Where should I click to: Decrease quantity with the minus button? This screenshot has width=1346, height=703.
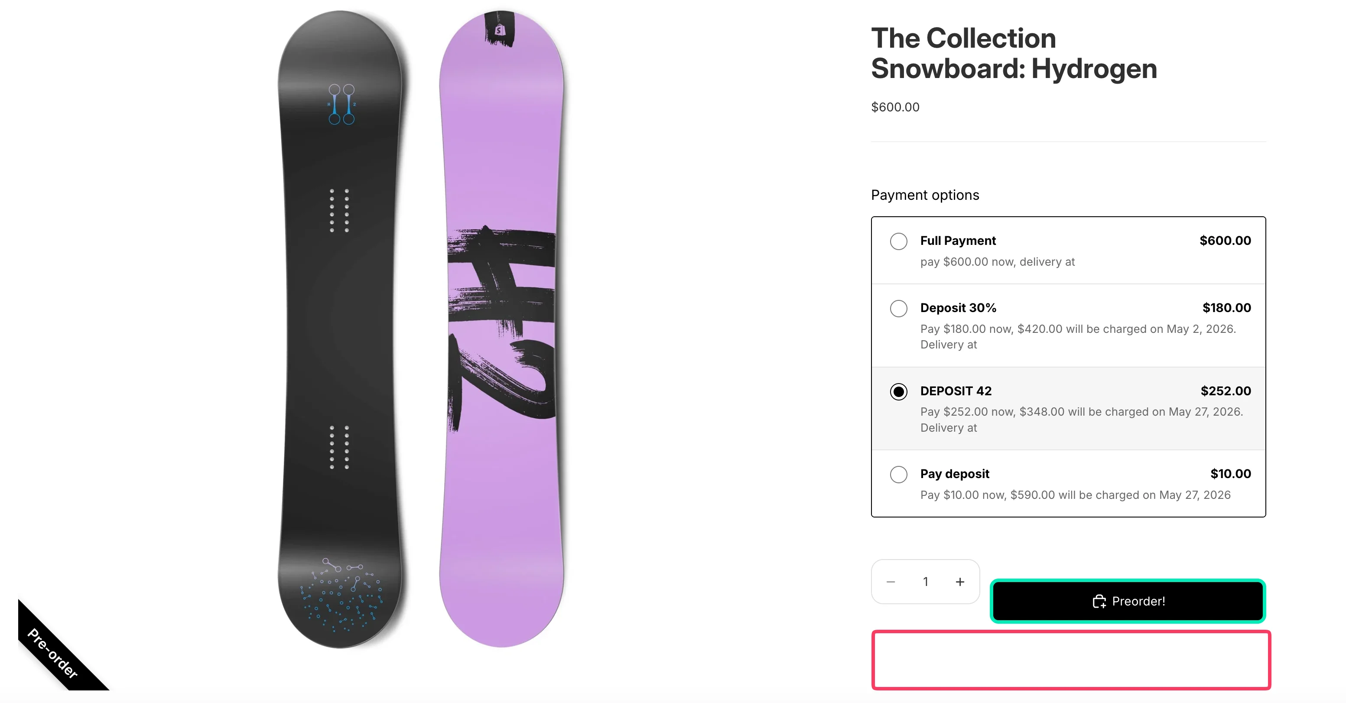[x=891, y=581]
